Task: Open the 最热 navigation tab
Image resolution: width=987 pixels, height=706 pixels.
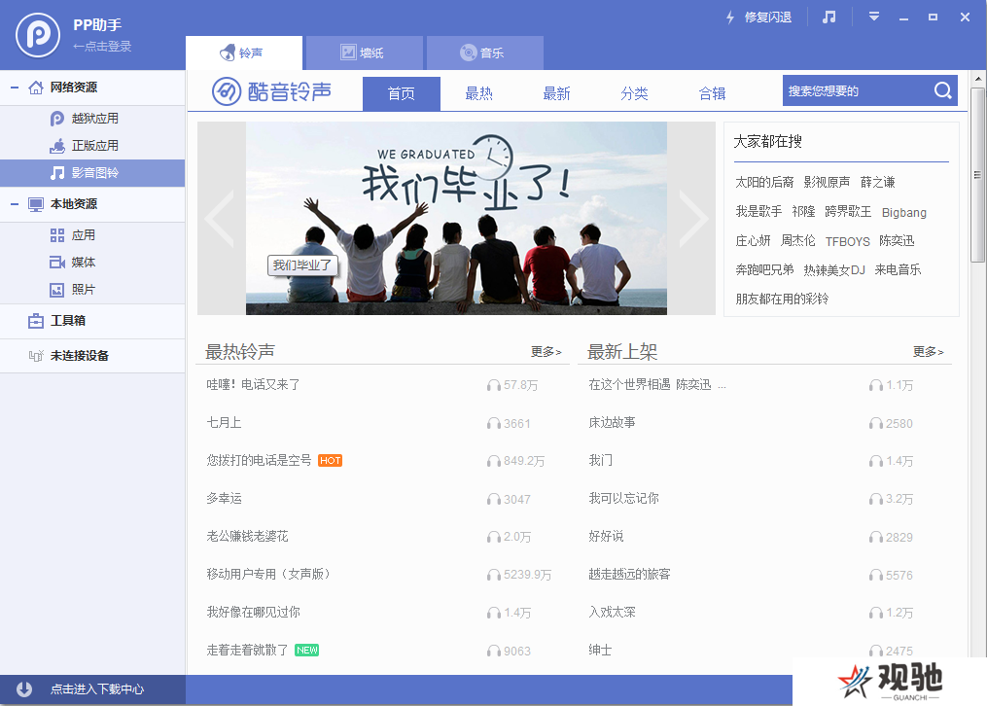Action: click(x=479, y=93)
